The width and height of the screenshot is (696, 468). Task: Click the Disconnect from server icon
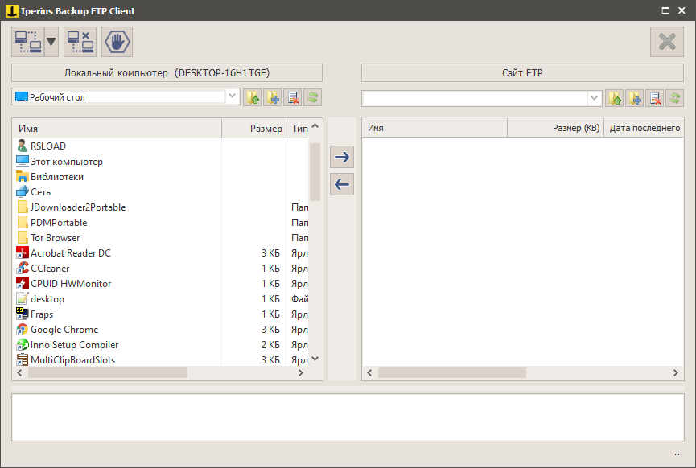point(80,42)
